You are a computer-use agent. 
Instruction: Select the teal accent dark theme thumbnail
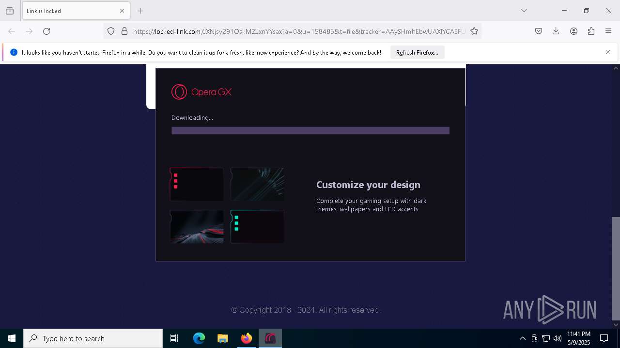[257, 226]
